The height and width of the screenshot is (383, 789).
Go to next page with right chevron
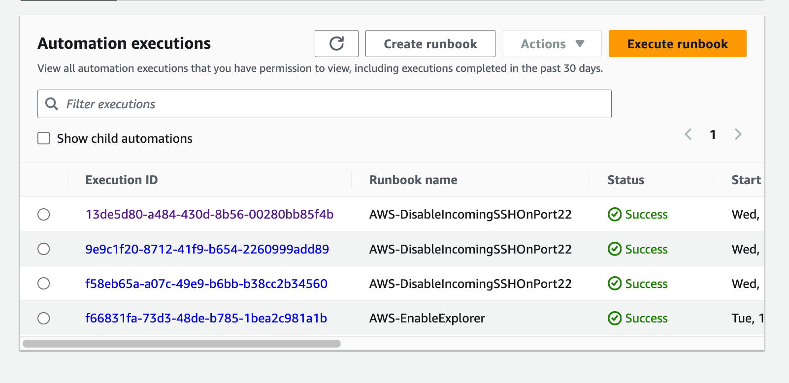coord(738,134)
